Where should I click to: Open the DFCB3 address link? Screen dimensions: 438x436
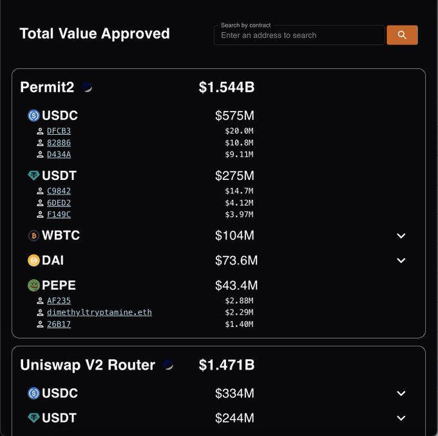59,131
